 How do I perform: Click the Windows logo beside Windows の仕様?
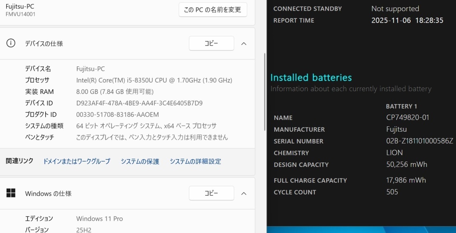click(11, 193)
